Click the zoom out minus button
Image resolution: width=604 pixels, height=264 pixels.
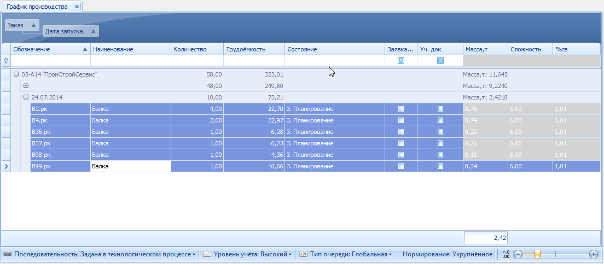[x=519, y=254]
